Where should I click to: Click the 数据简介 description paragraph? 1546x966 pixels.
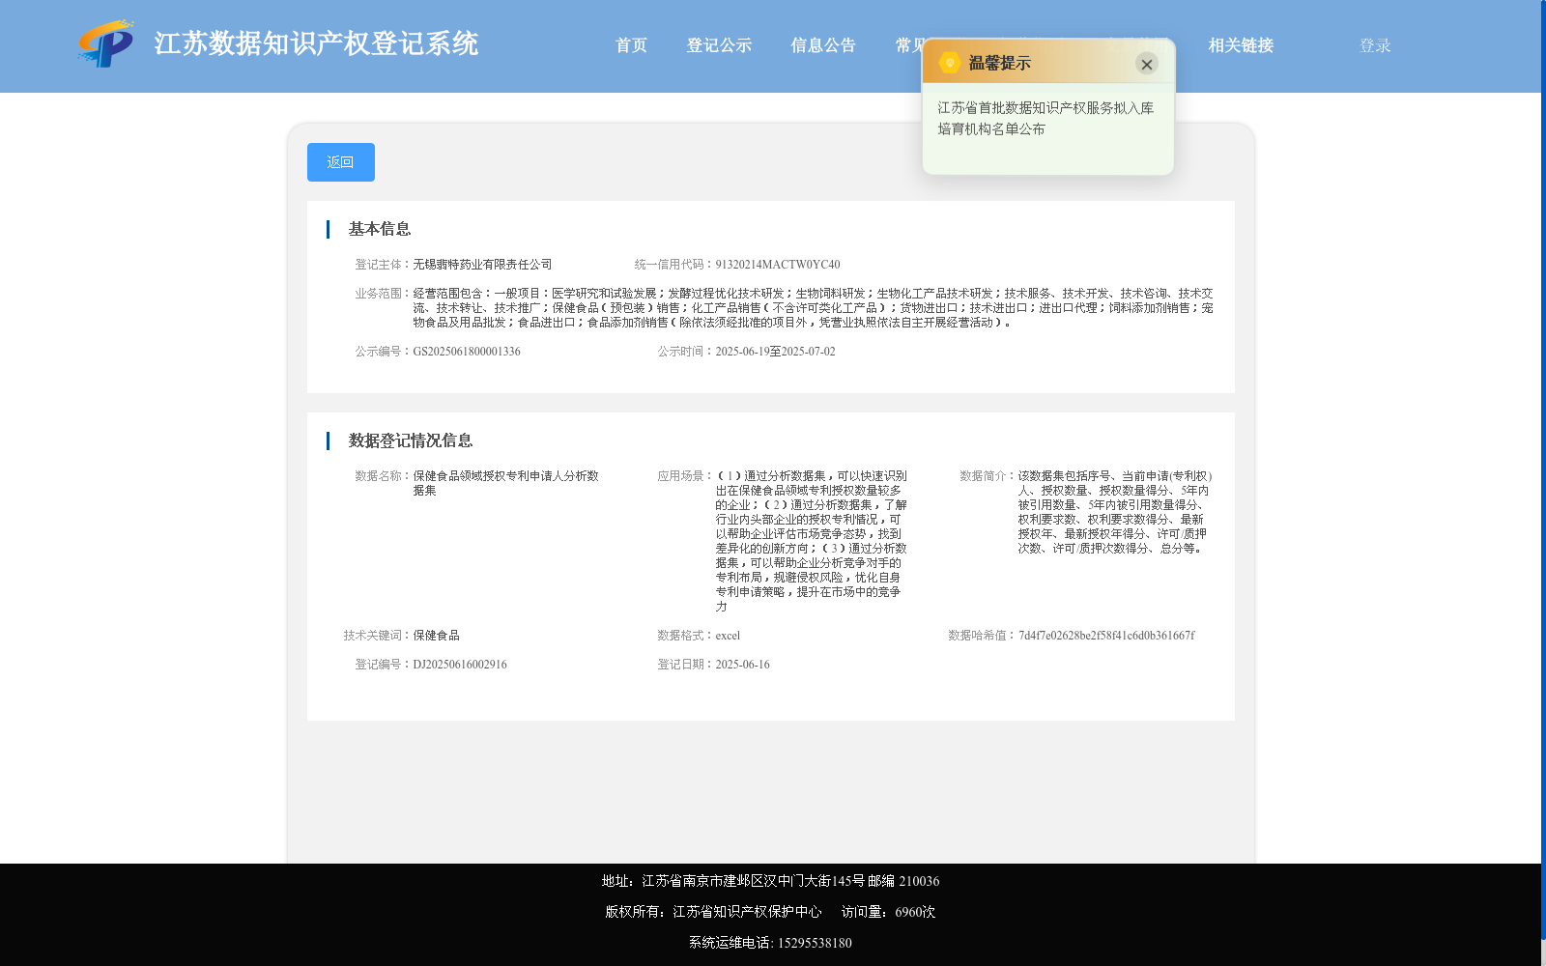(x=1115, y=512)
